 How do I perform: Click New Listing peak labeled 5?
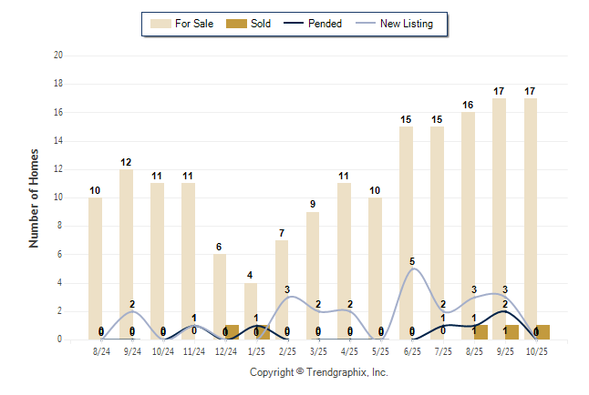[x=413, y=268]
